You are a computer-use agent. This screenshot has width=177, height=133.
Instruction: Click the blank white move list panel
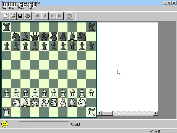(x=127, y=67)
